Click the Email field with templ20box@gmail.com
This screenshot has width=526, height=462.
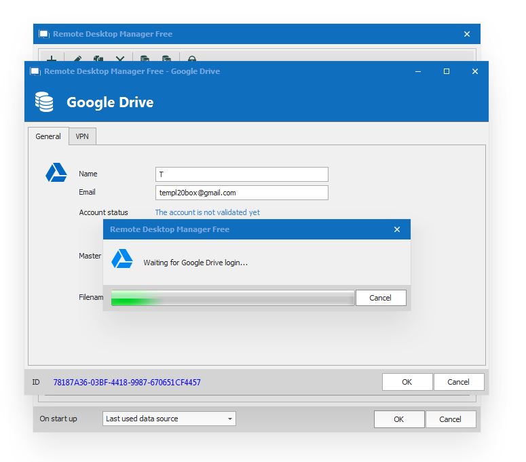(x=242, y=193)
